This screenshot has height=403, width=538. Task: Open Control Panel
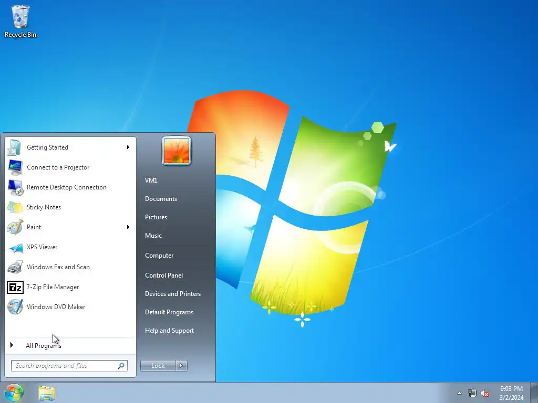164,275
